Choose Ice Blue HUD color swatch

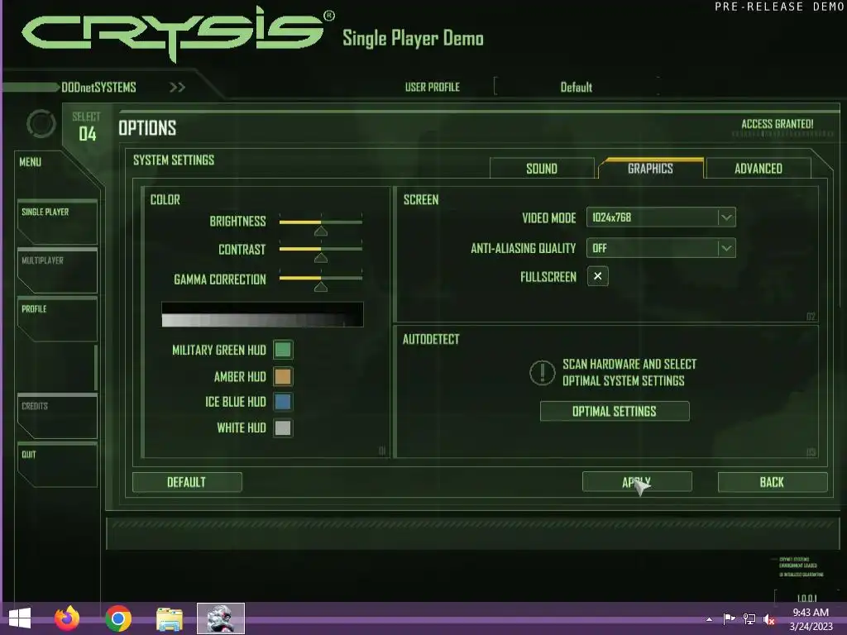tap(283, 402)
